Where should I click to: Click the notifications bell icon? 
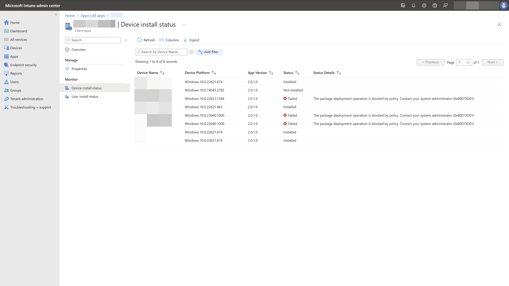413,6
